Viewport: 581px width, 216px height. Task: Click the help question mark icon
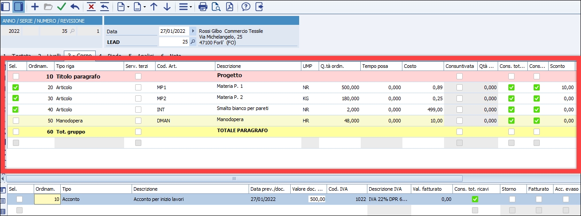[246, 7]
